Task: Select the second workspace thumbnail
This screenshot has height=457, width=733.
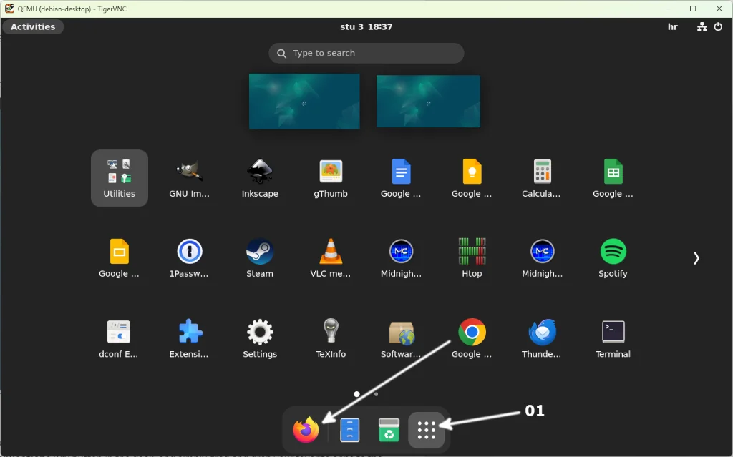Action: (x=427, y=101)
